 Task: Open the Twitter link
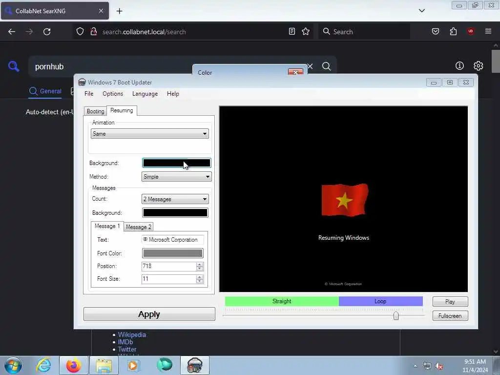click(x=127, y=349)
